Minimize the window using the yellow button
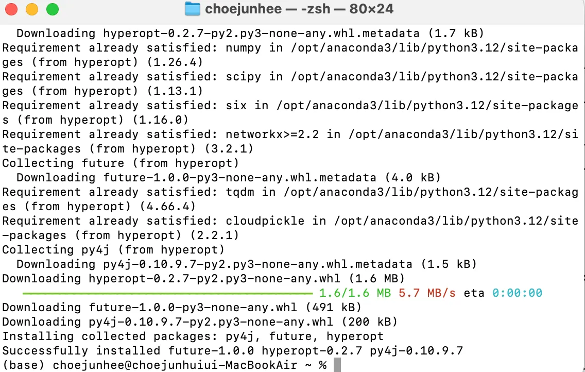Viewport: 585px width, 372px height. pos(32,9)
